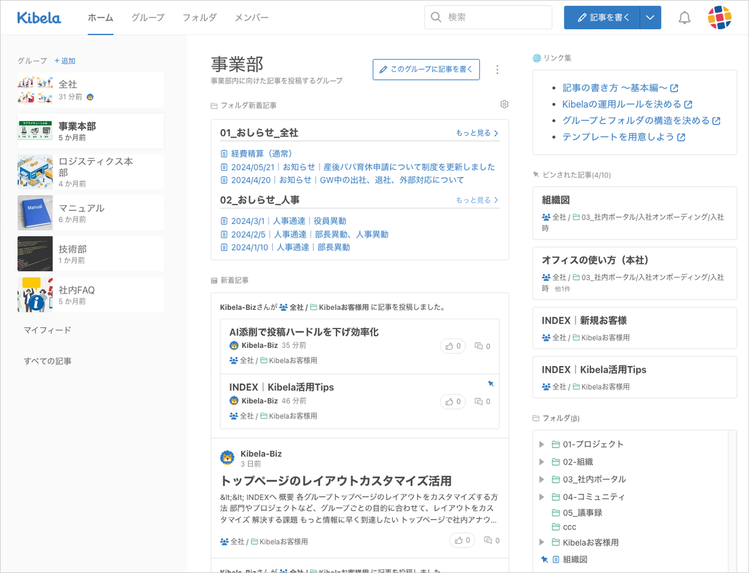Click ＋追加 to add a group
749x573 pixels.
tap(65, 60)
